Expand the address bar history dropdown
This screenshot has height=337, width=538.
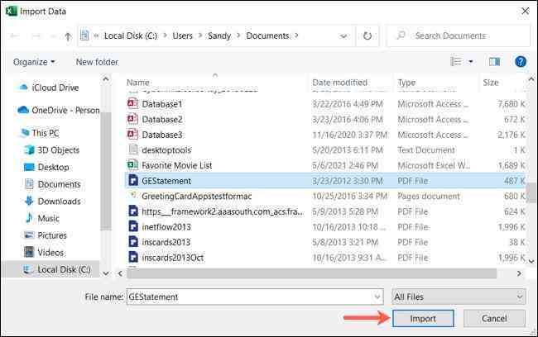pos(343,36)
